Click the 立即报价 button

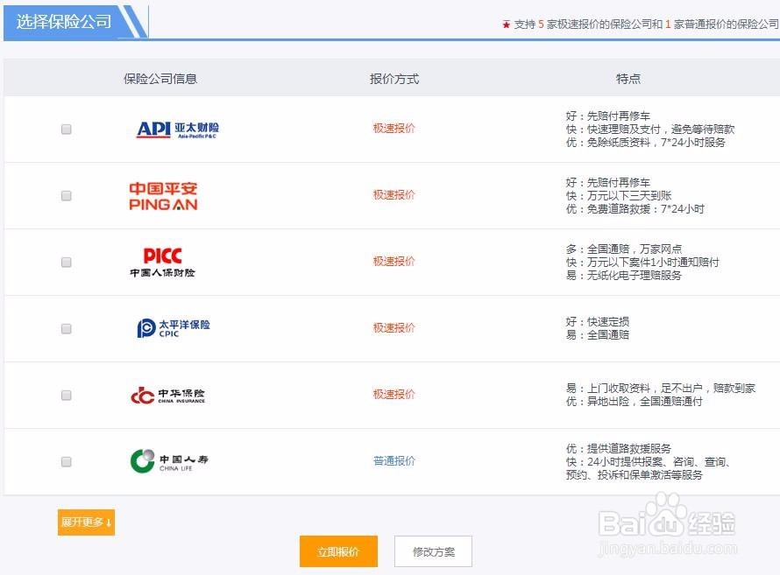coord(338,551)
